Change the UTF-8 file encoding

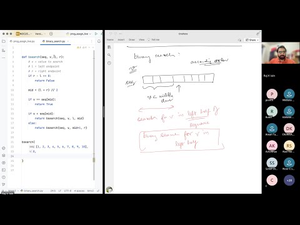coord(67,191)
